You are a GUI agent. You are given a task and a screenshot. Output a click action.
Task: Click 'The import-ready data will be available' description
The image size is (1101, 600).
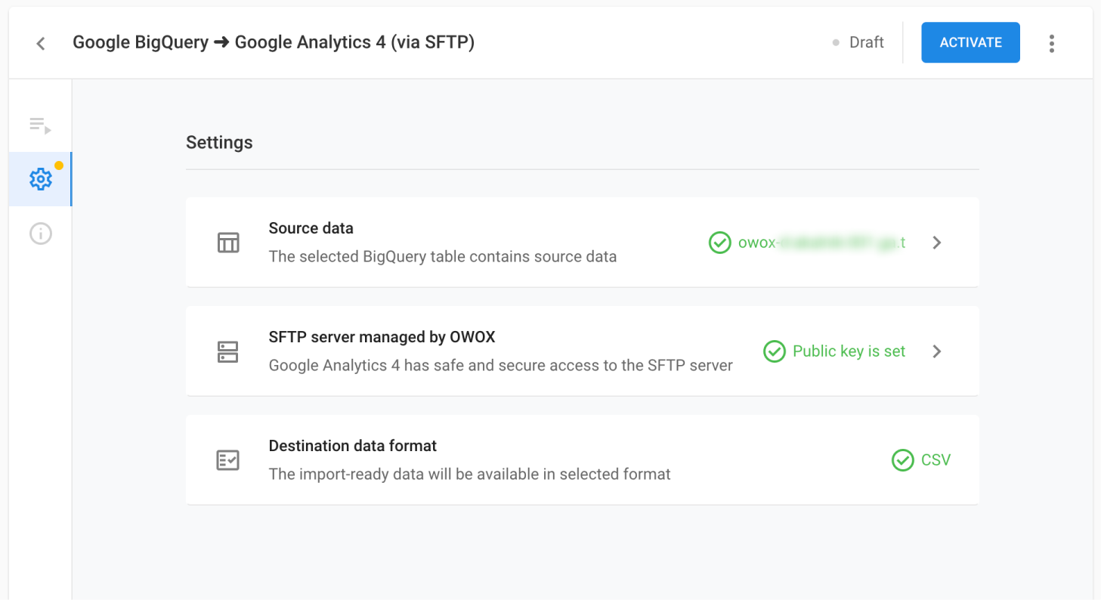tap(470, 475)
